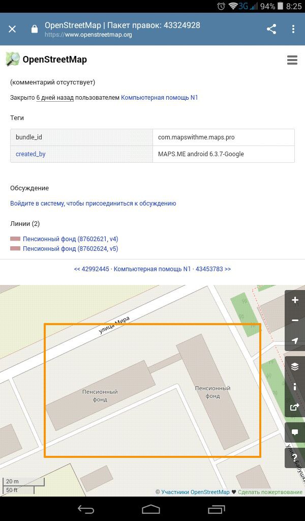Open way Пенсионный фонд 87602624
Screen dimensions: 305x521
(70, 249)
